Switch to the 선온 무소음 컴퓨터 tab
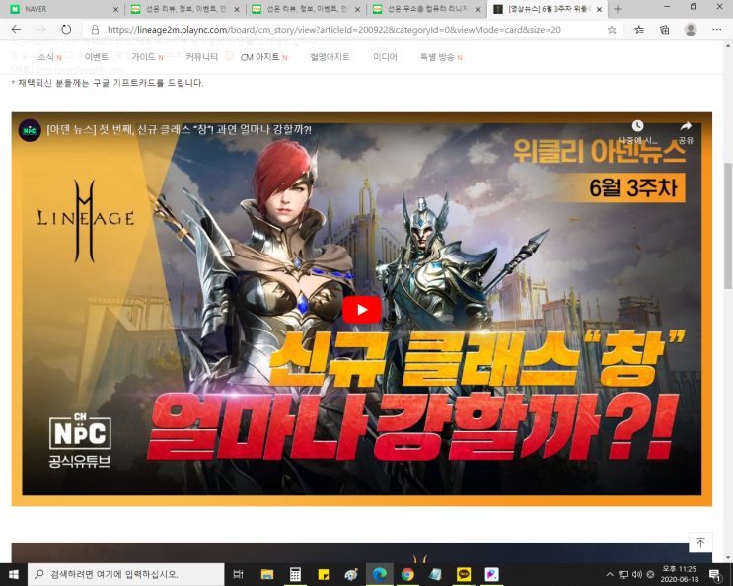 pyautogui.click(x=427, y=9)
